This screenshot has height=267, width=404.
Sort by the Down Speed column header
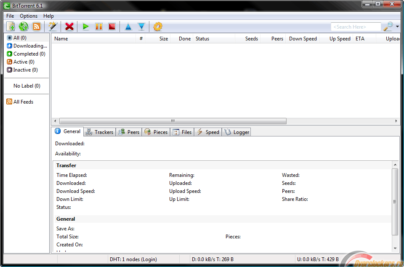pyautogui.click(x=303, y=39)
